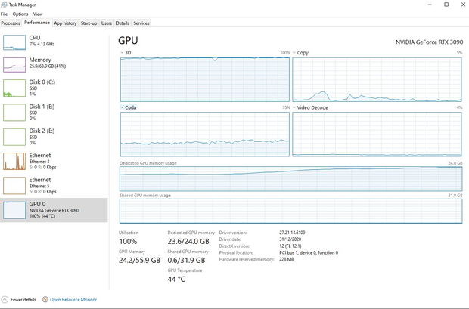Select the Disk 1 (E:) graph thumbnail
469x309 pixels.
14,113
